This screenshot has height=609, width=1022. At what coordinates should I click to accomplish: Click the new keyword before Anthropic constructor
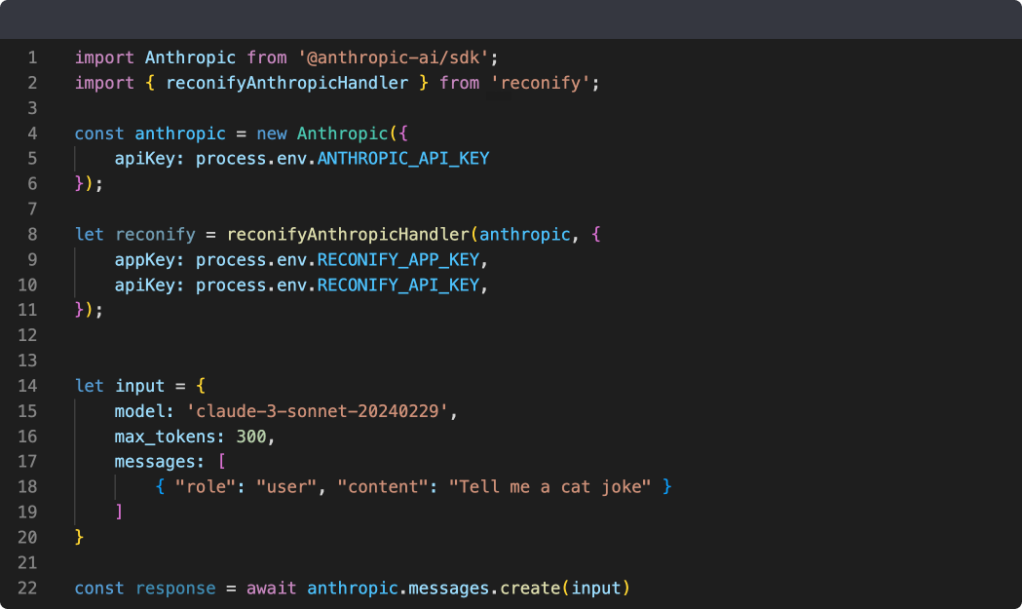(x=272, y=133)
